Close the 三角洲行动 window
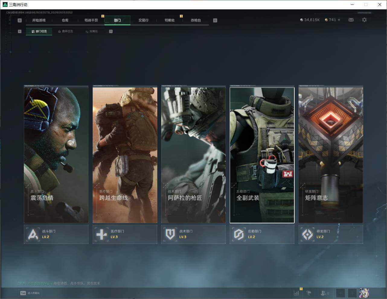 (380, 5)
